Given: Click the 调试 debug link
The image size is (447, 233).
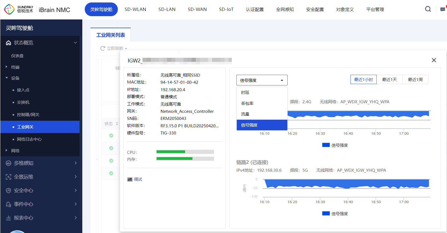Looking at the screenshot, I should pos(138,179).
